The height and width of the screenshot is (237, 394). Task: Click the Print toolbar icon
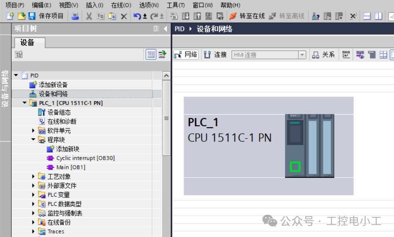pos(75,16)
